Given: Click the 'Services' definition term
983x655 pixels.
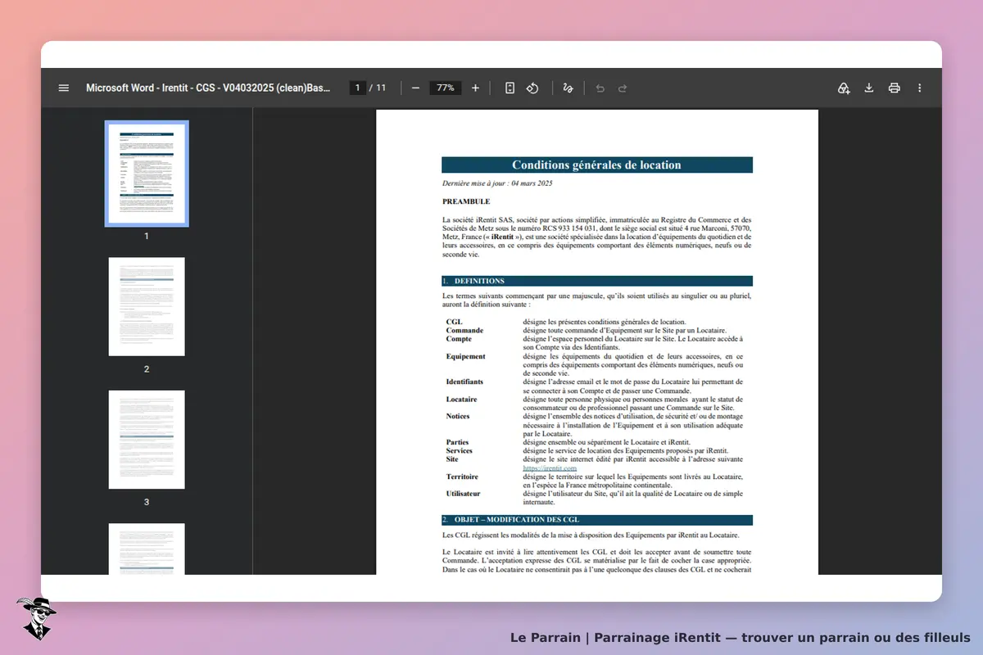Looking at the screenshot, I should (x=459, y=450).
